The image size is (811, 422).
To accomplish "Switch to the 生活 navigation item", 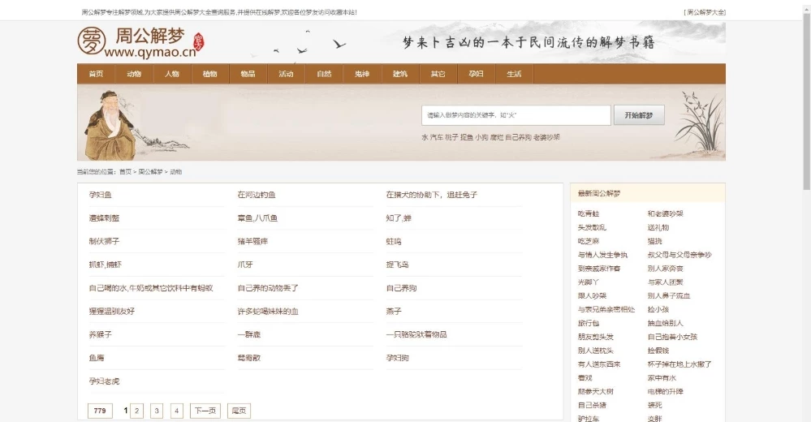I will tap(514, 74).
